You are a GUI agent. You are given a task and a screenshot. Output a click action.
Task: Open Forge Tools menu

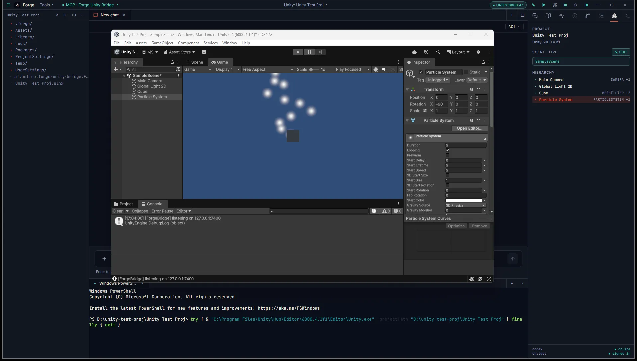pyautogui.click(x=47, y=5)
